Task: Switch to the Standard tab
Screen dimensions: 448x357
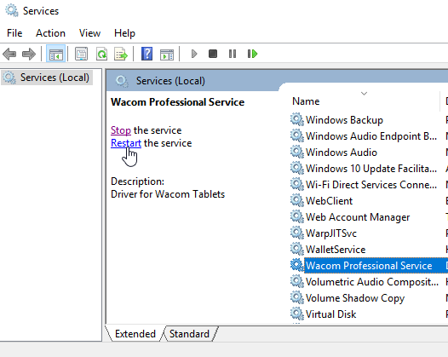Action: (189, 334)
